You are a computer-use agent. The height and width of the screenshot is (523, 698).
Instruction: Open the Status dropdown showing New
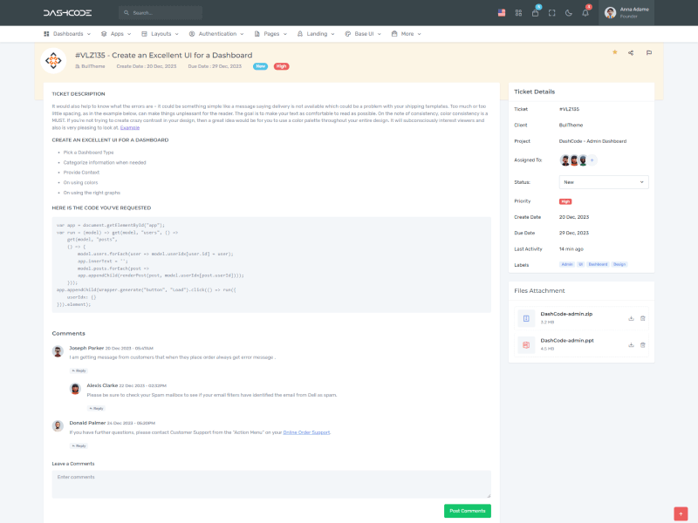pyautogui.click(x=603, y=182)
